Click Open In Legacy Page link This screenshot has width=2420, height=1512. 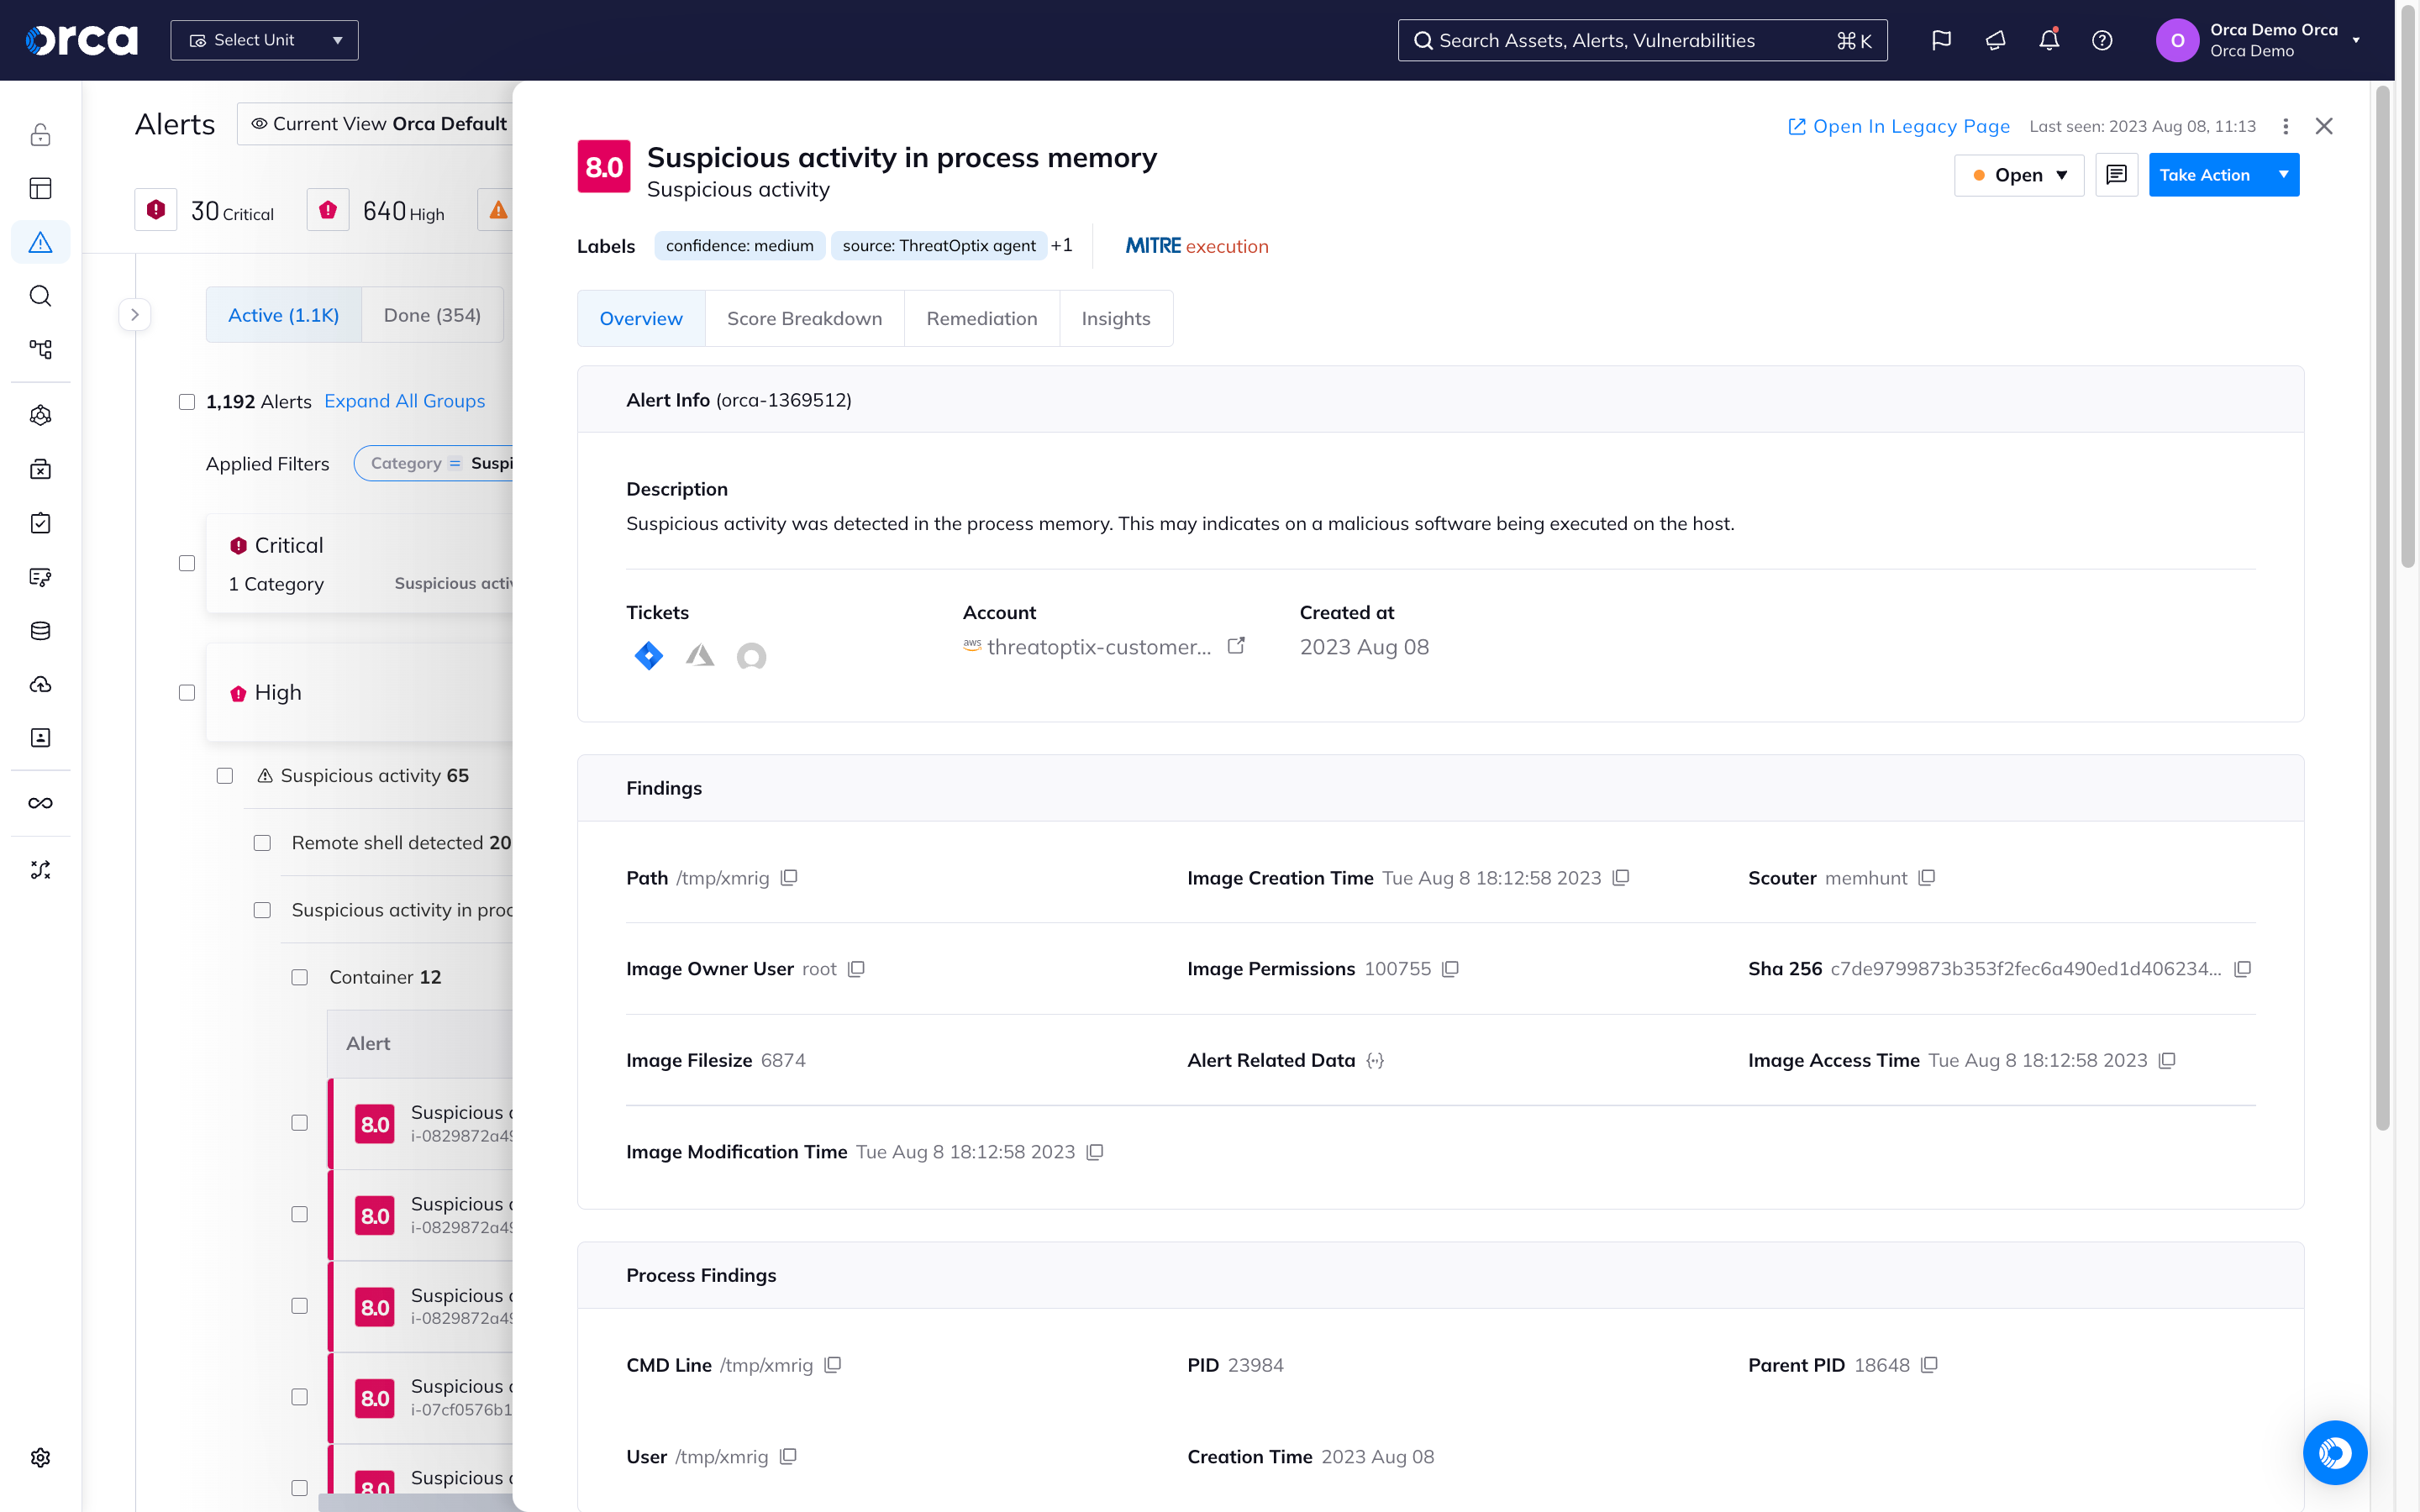(1899, 126)
